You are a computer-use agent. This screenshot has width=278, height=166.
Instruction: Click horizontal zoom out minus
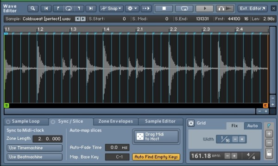click(259, 111)
